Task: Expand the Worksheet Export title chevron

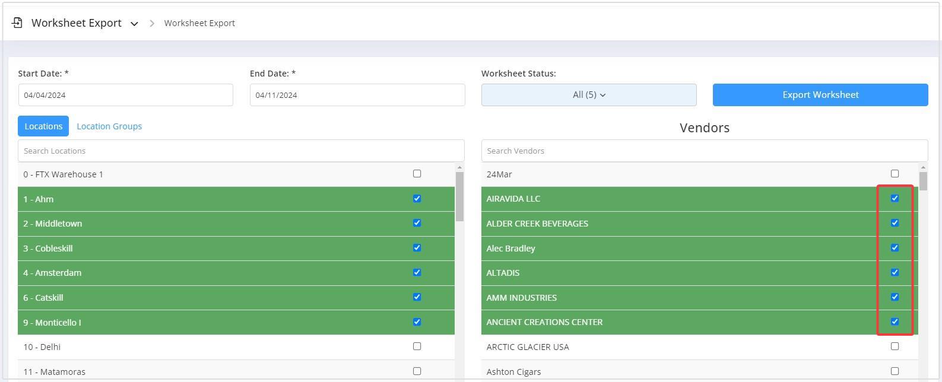Action: (x=134, y=24)
